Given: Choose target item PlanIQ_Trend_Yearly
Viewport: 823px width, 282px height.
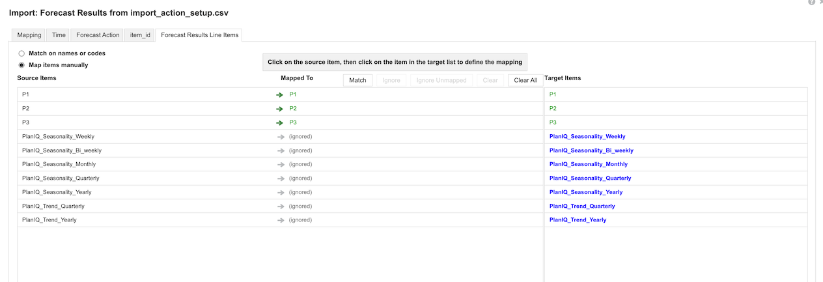Looking at the screenshot, I should coord(578,219).
